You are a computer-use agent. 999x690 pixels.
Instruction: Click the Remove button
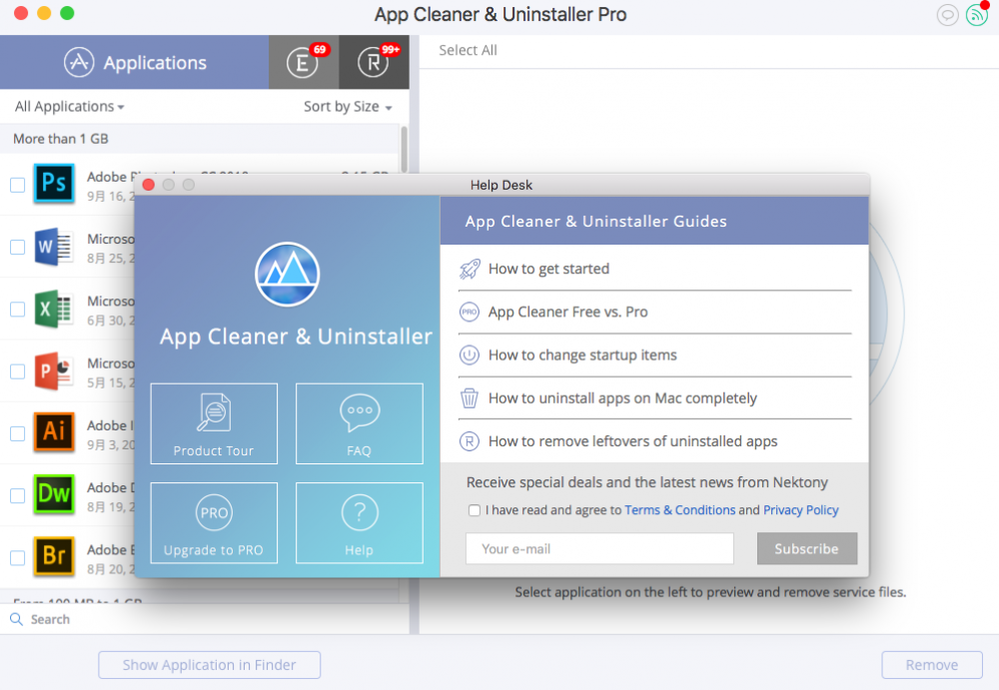pyautogui.click(x=931, y=665)
